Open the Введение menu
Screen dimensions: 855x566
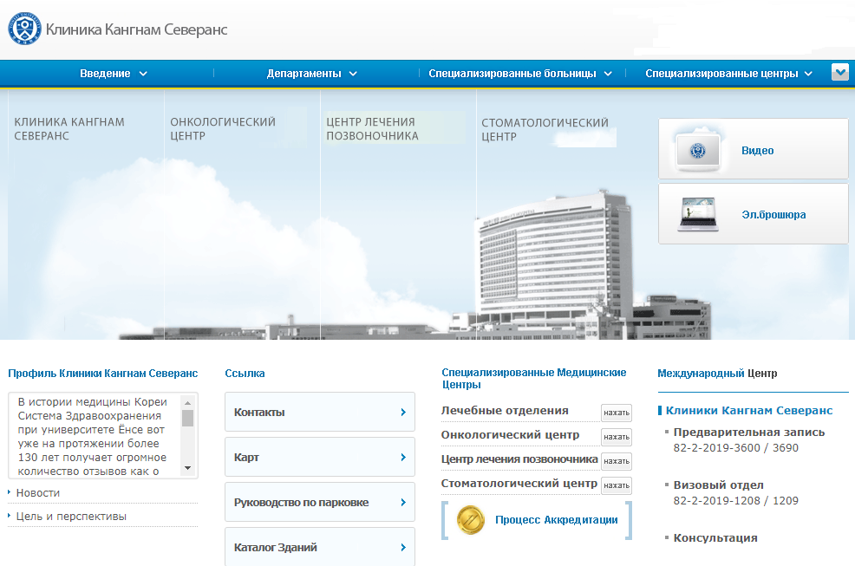(105, 74)
